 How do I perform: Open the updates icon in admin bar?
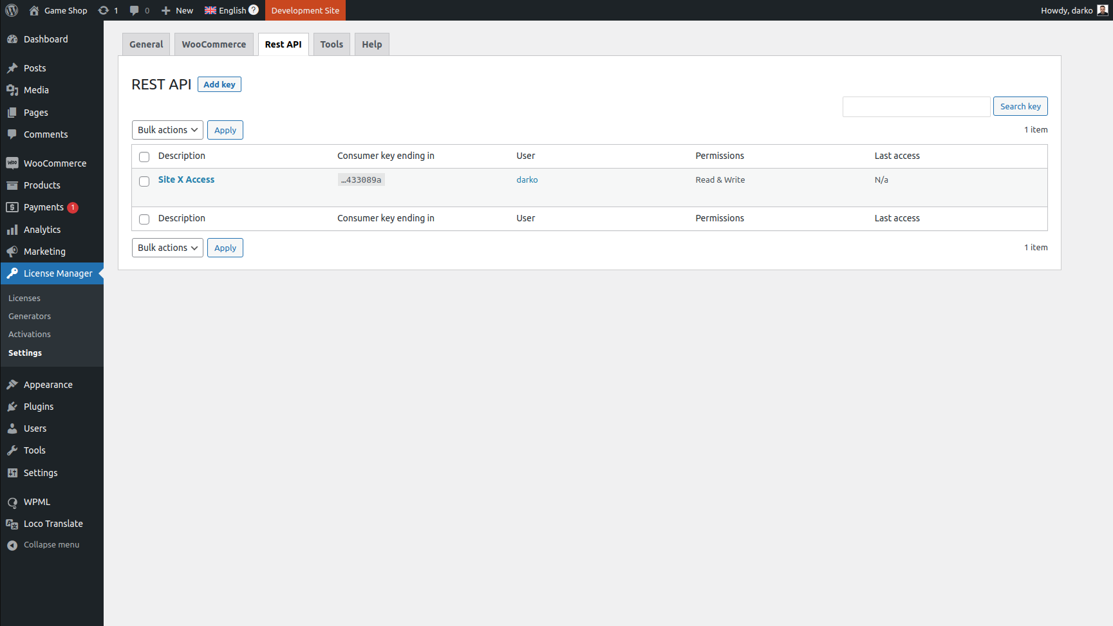point(104,10)
